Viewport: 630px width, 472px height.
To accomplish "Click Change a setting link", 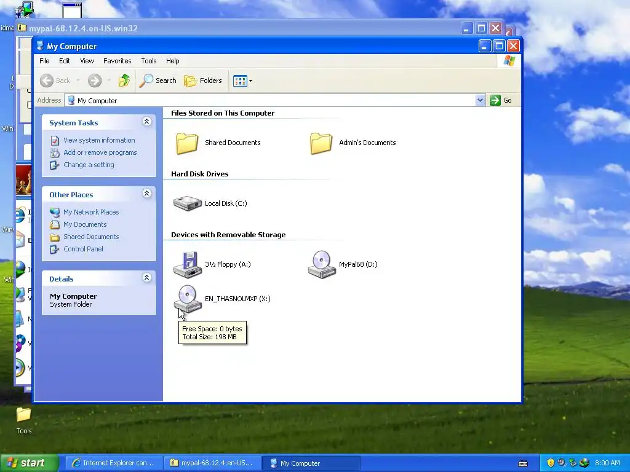I will (x=89, y=165).
